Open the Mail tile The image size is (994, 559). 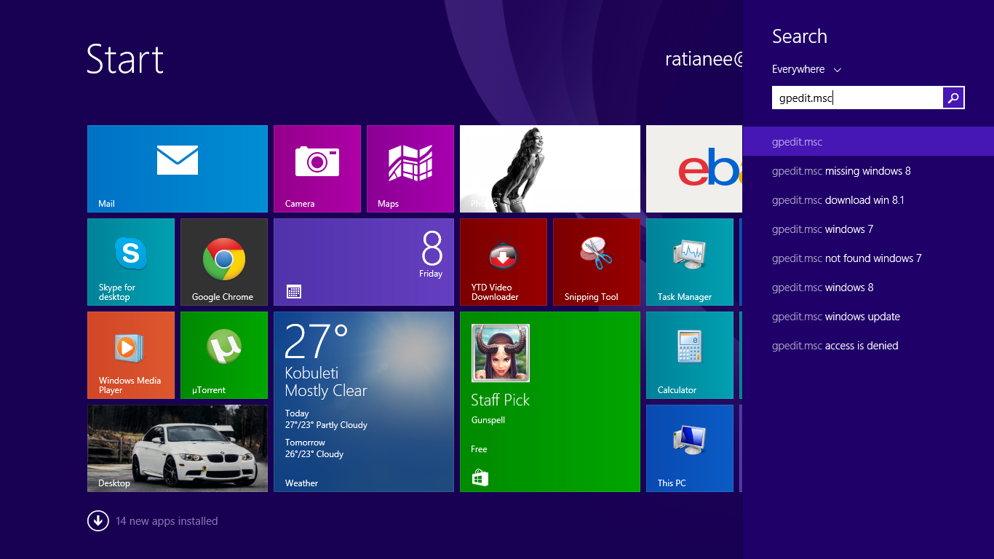tap(177, 168)
